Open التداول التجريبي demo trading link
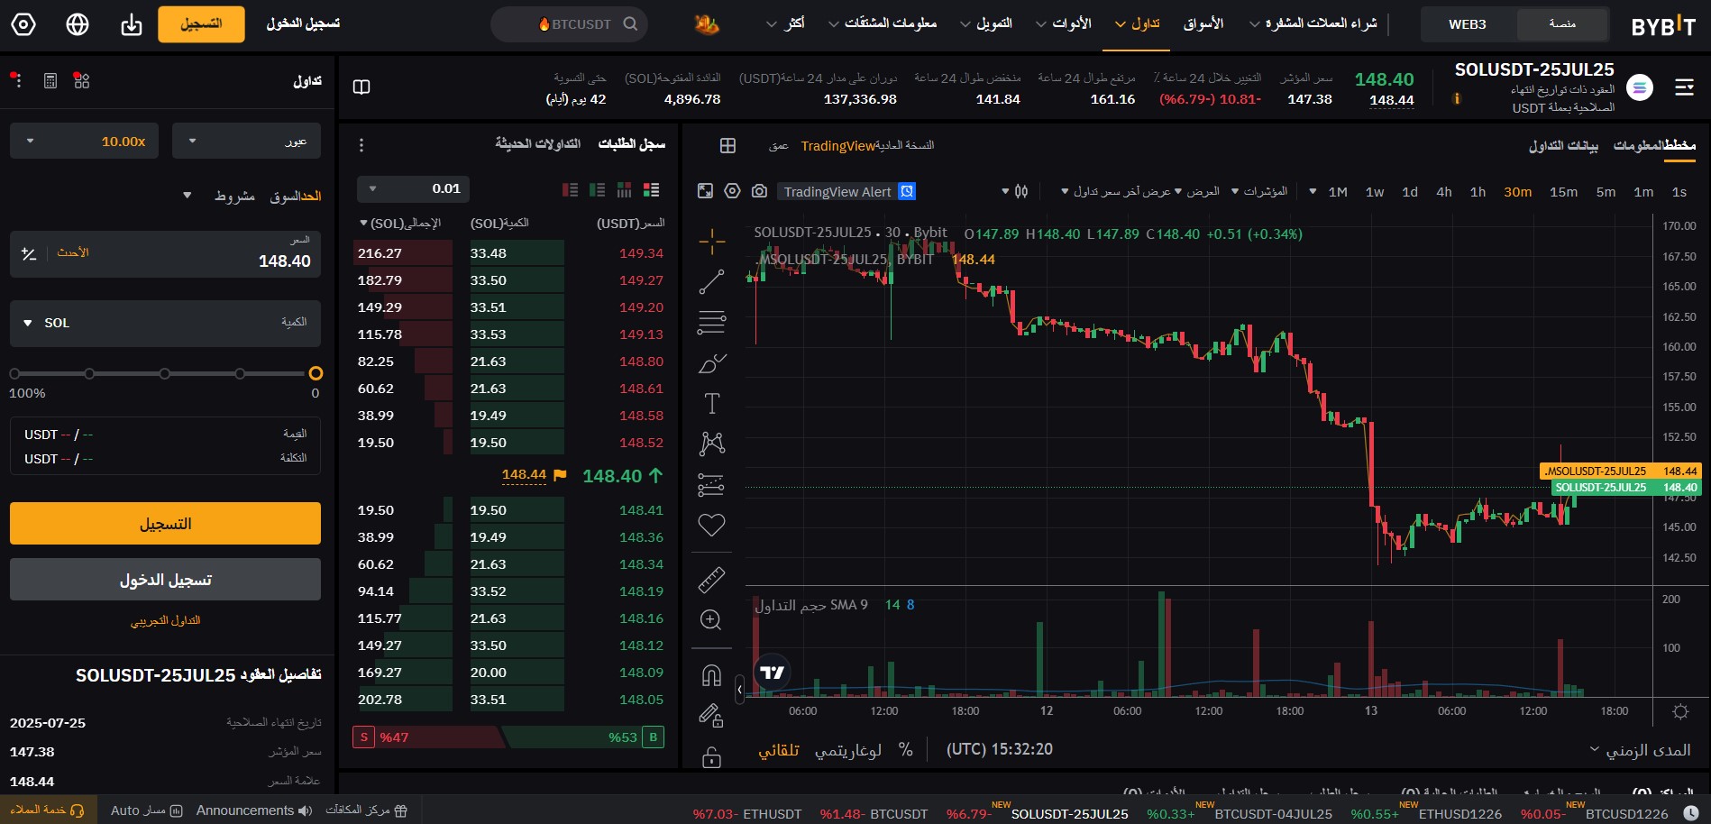Viewport: 1711px width, 824px height. (165, 619)
